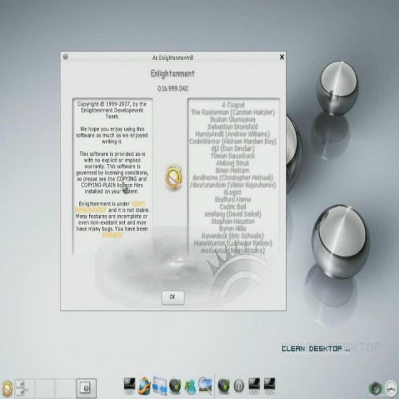399x399 pixels.
Task: Click the magnifying glass search icon on the shelf
Action: (x=205, y=385)
